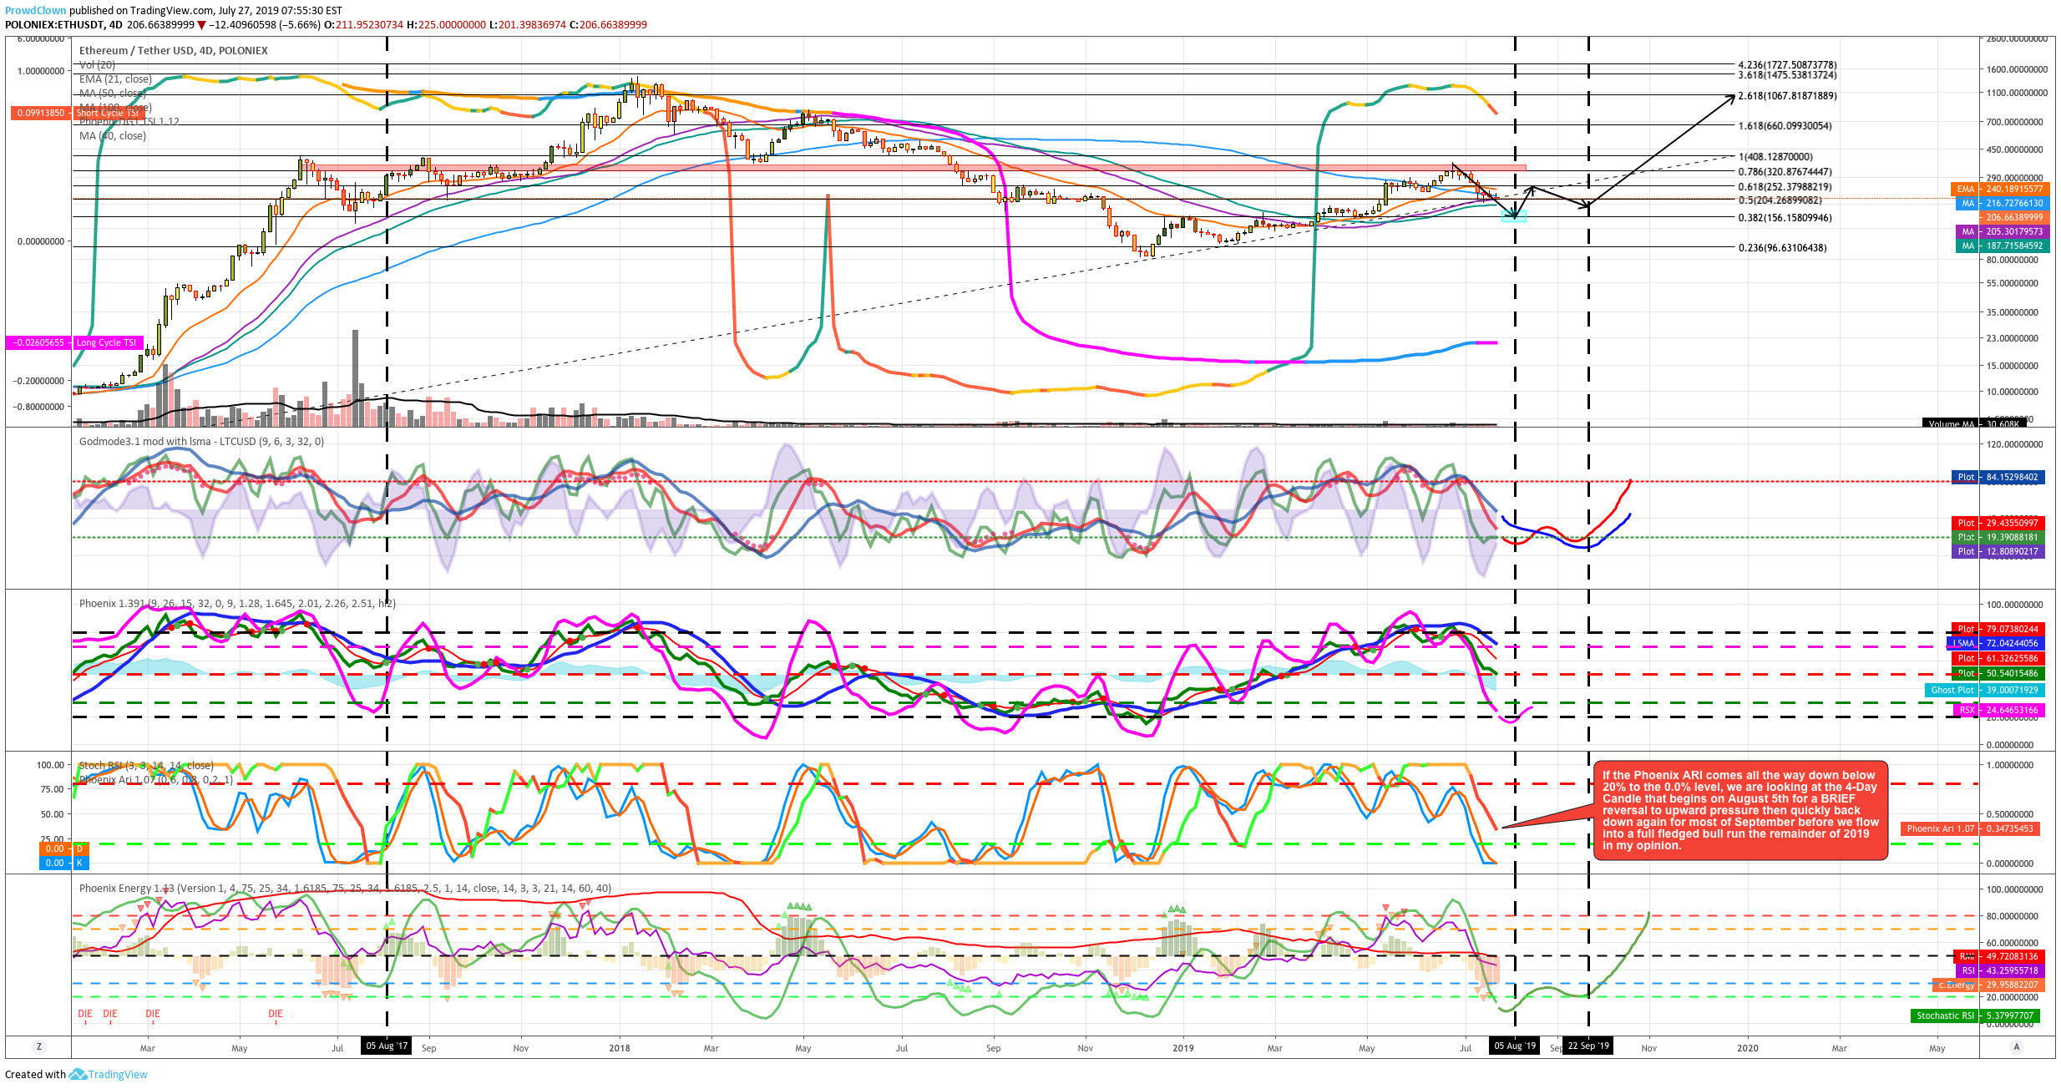Click the Stochastic RSI 5.37997707 tag

1976,1016
